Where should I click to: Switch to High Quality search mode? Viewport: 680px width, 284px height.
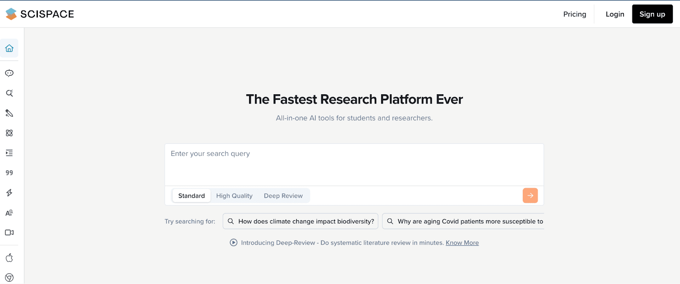click(x=234, y=196)
